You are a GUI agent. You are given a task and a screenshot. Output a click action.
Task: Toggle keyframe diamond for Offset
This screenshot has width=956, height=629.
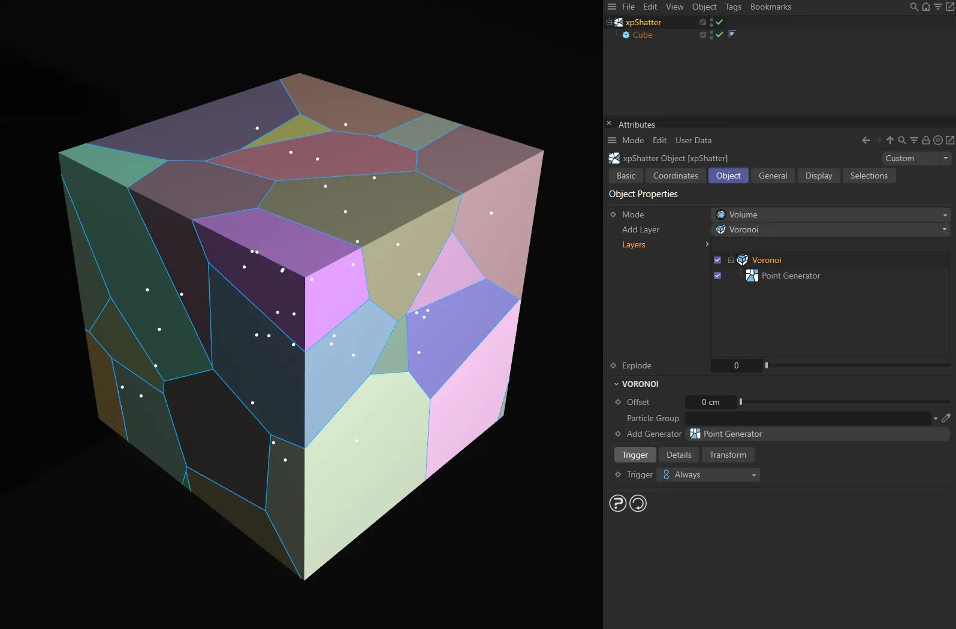tap(618, 402)
